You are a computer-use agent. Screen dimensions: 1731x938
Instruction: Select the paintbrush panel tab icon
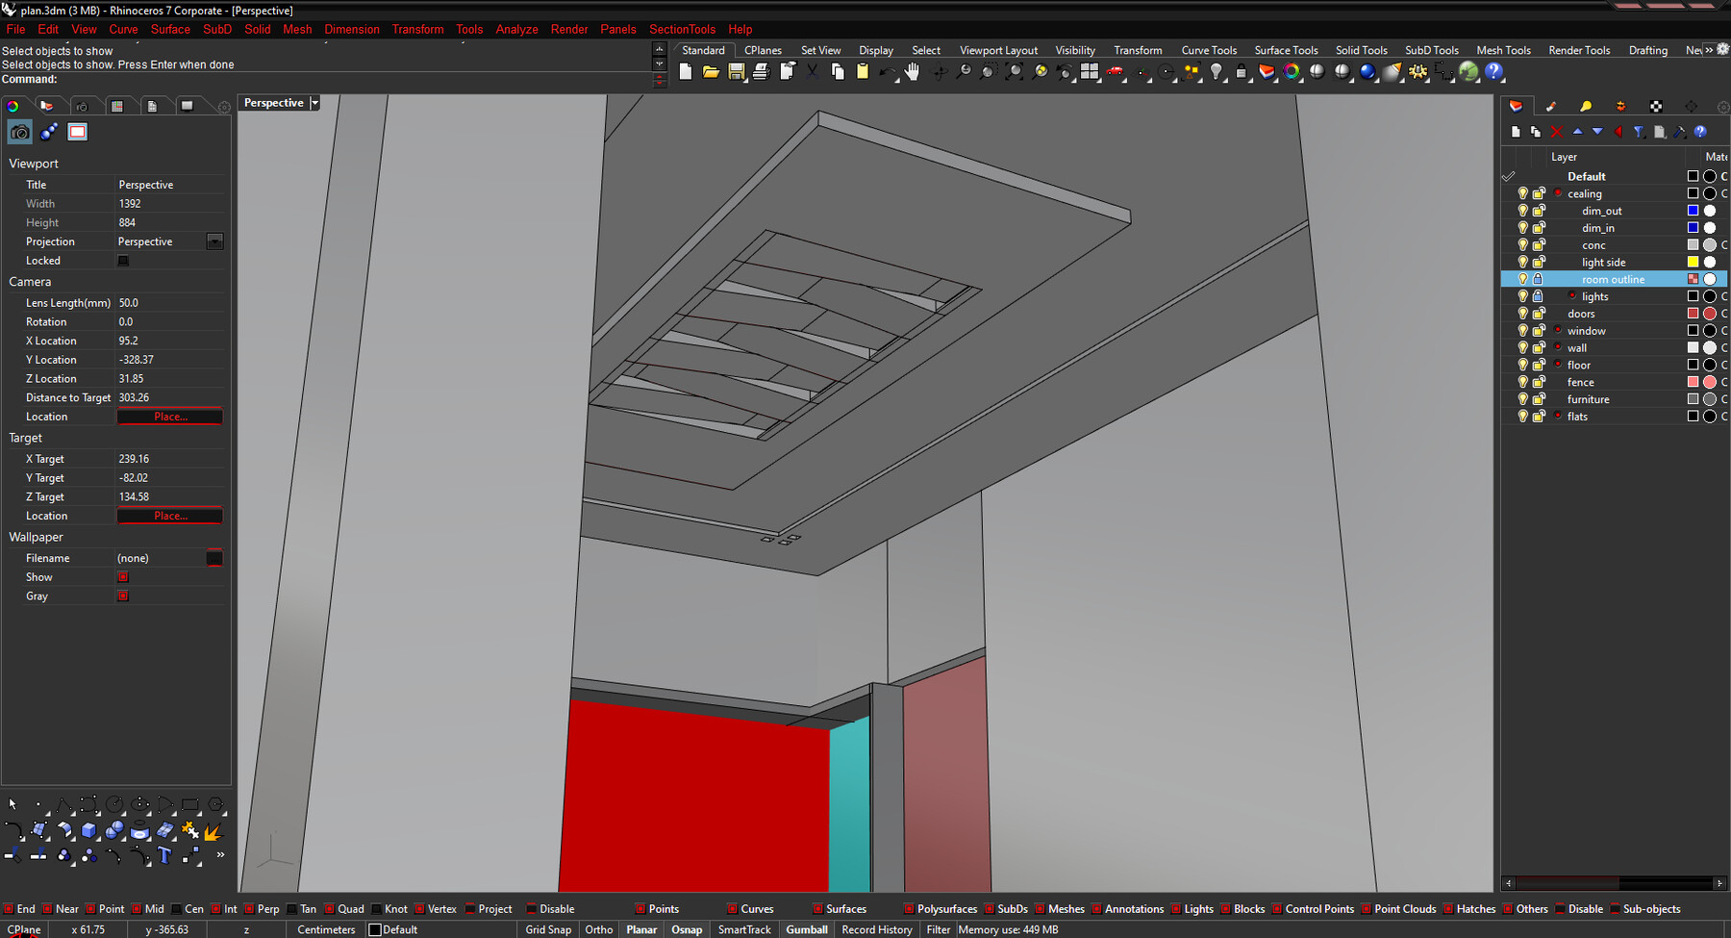tap(1550, 106)
